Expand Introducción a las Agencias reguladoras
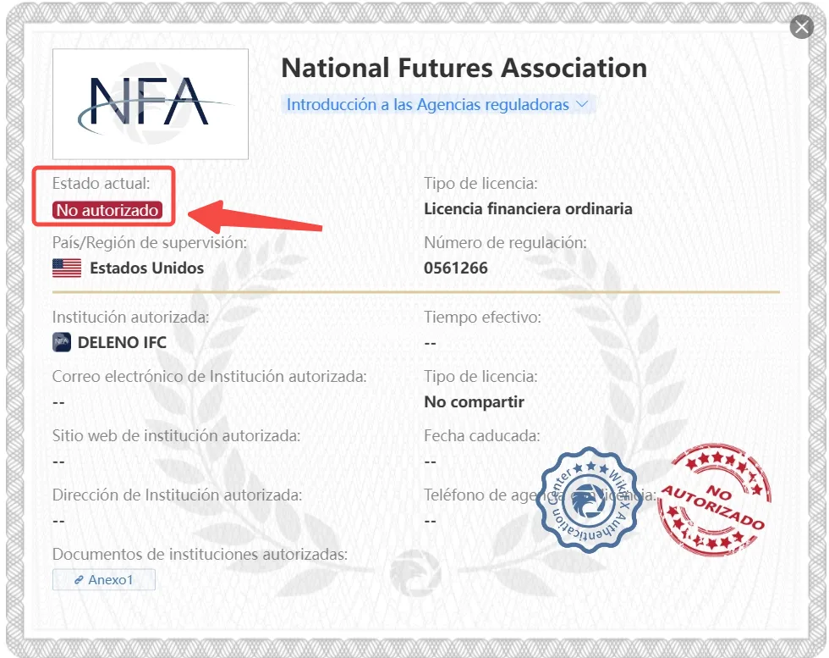This screenshot has width=829, height=658. coord(438,104)
